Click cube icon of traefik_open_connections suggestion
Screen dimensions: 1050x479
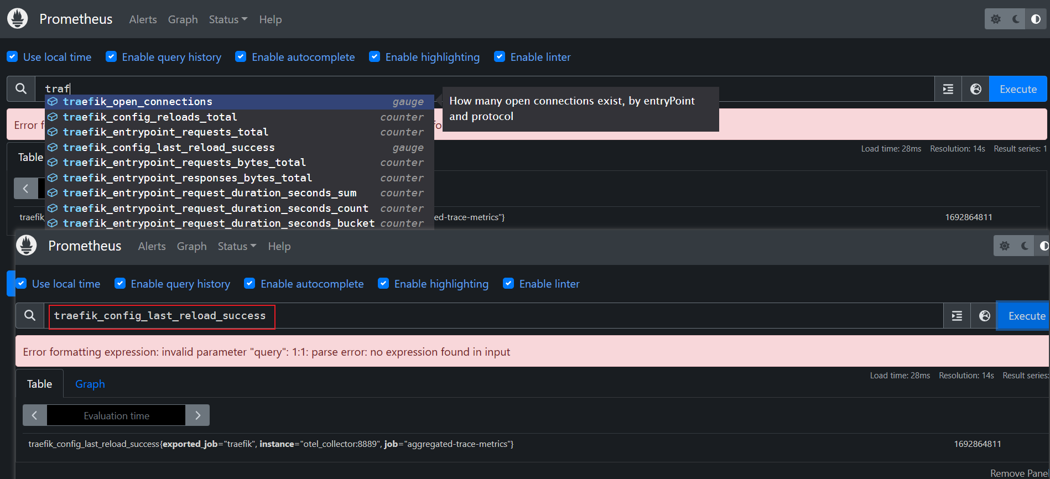[x=53, y=102]
